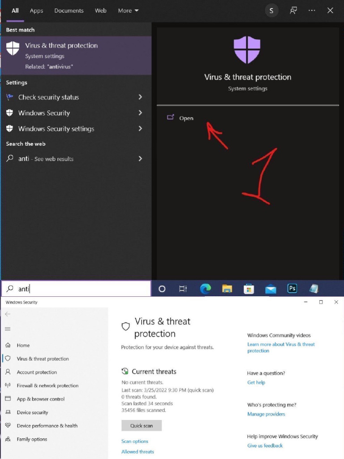344x459 pixels.
Task: Open Task View on the taskbar
Action: tap(183, 289)
